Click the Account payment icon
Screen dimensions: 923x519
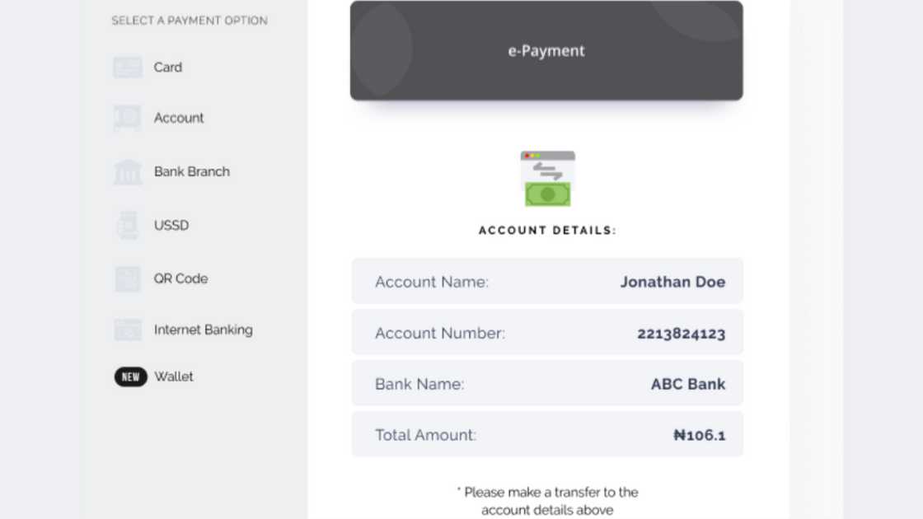point(127,118)
